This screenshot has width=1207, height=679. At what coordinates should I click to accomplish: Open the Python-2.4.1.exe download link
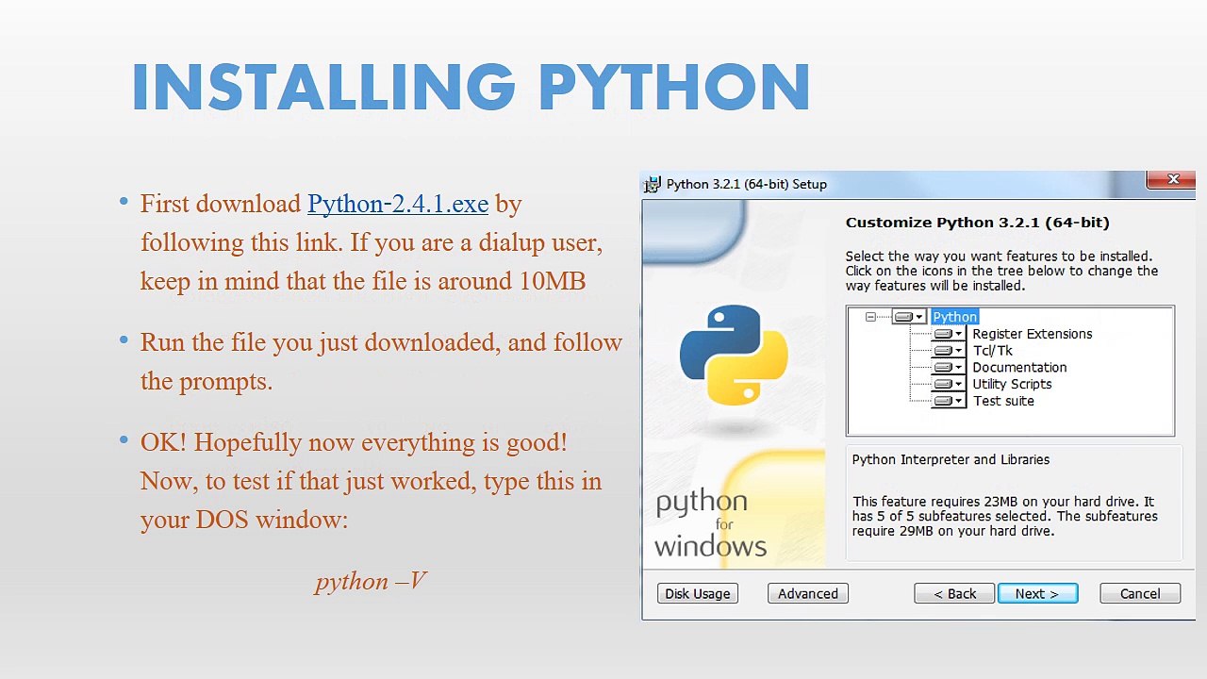pyautogui.click(x=398, y=204)
